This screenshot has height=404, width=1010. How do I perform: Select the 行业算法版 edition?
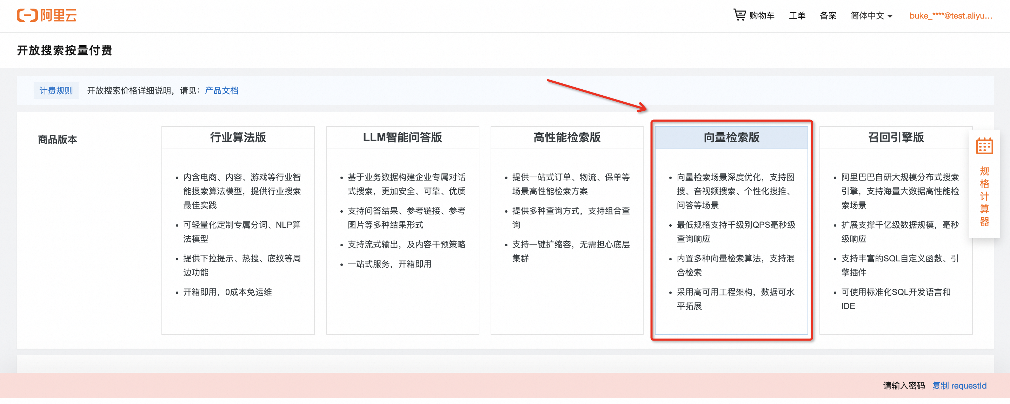pyautogui.click(x=238, y=137)
